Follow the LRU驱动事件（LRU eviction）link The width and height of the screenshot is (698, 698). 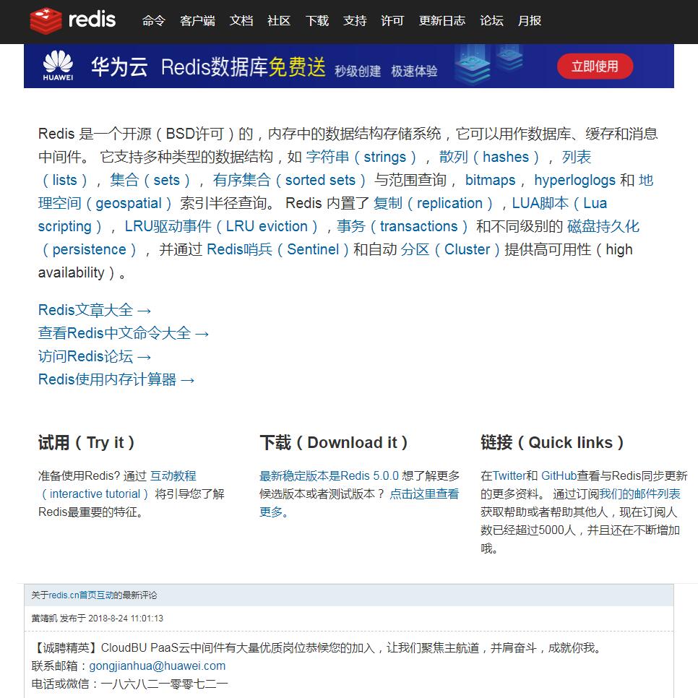pyautogui.click(x=221, y=226)
